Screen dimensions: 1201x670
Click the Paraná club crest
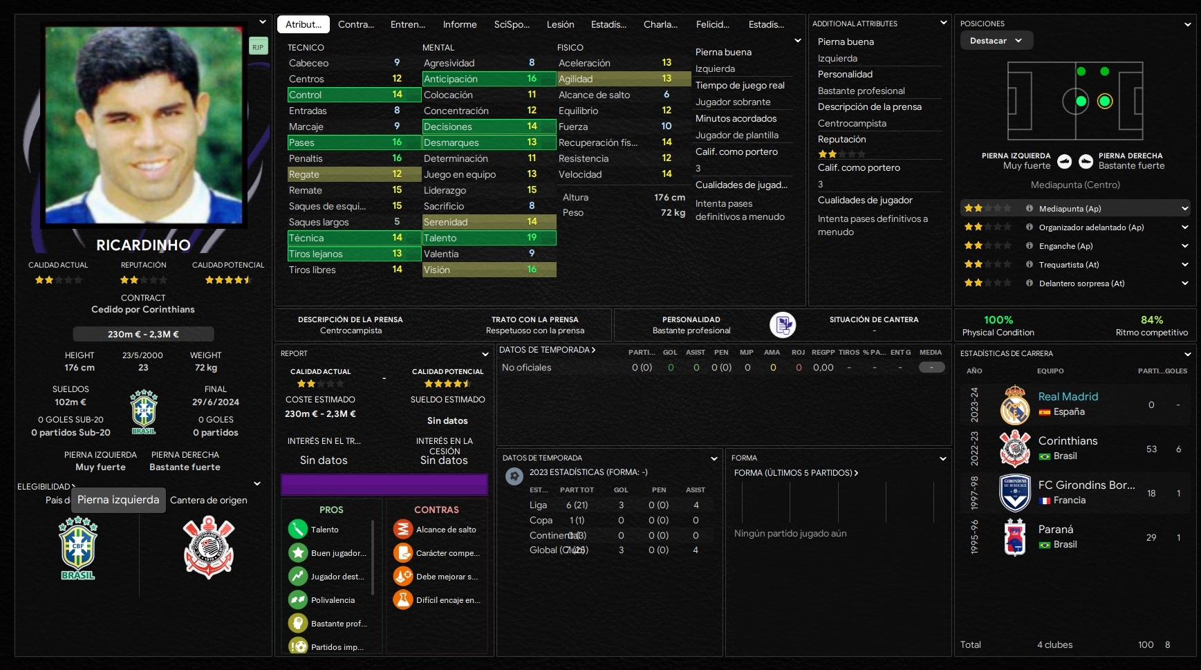click(x=1015, y=537)
